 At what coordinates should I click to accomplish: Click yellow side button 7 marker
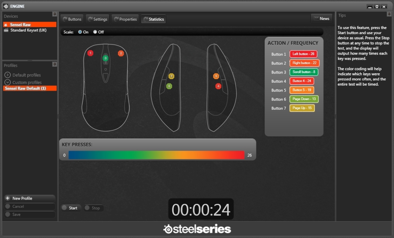click(171, 76)
